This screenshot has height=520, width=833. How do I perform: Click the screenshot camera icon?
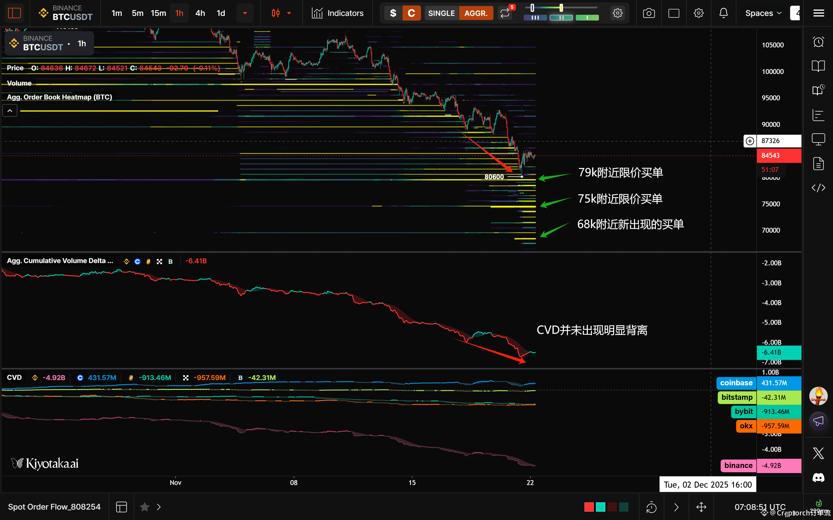tap(648, 13)
